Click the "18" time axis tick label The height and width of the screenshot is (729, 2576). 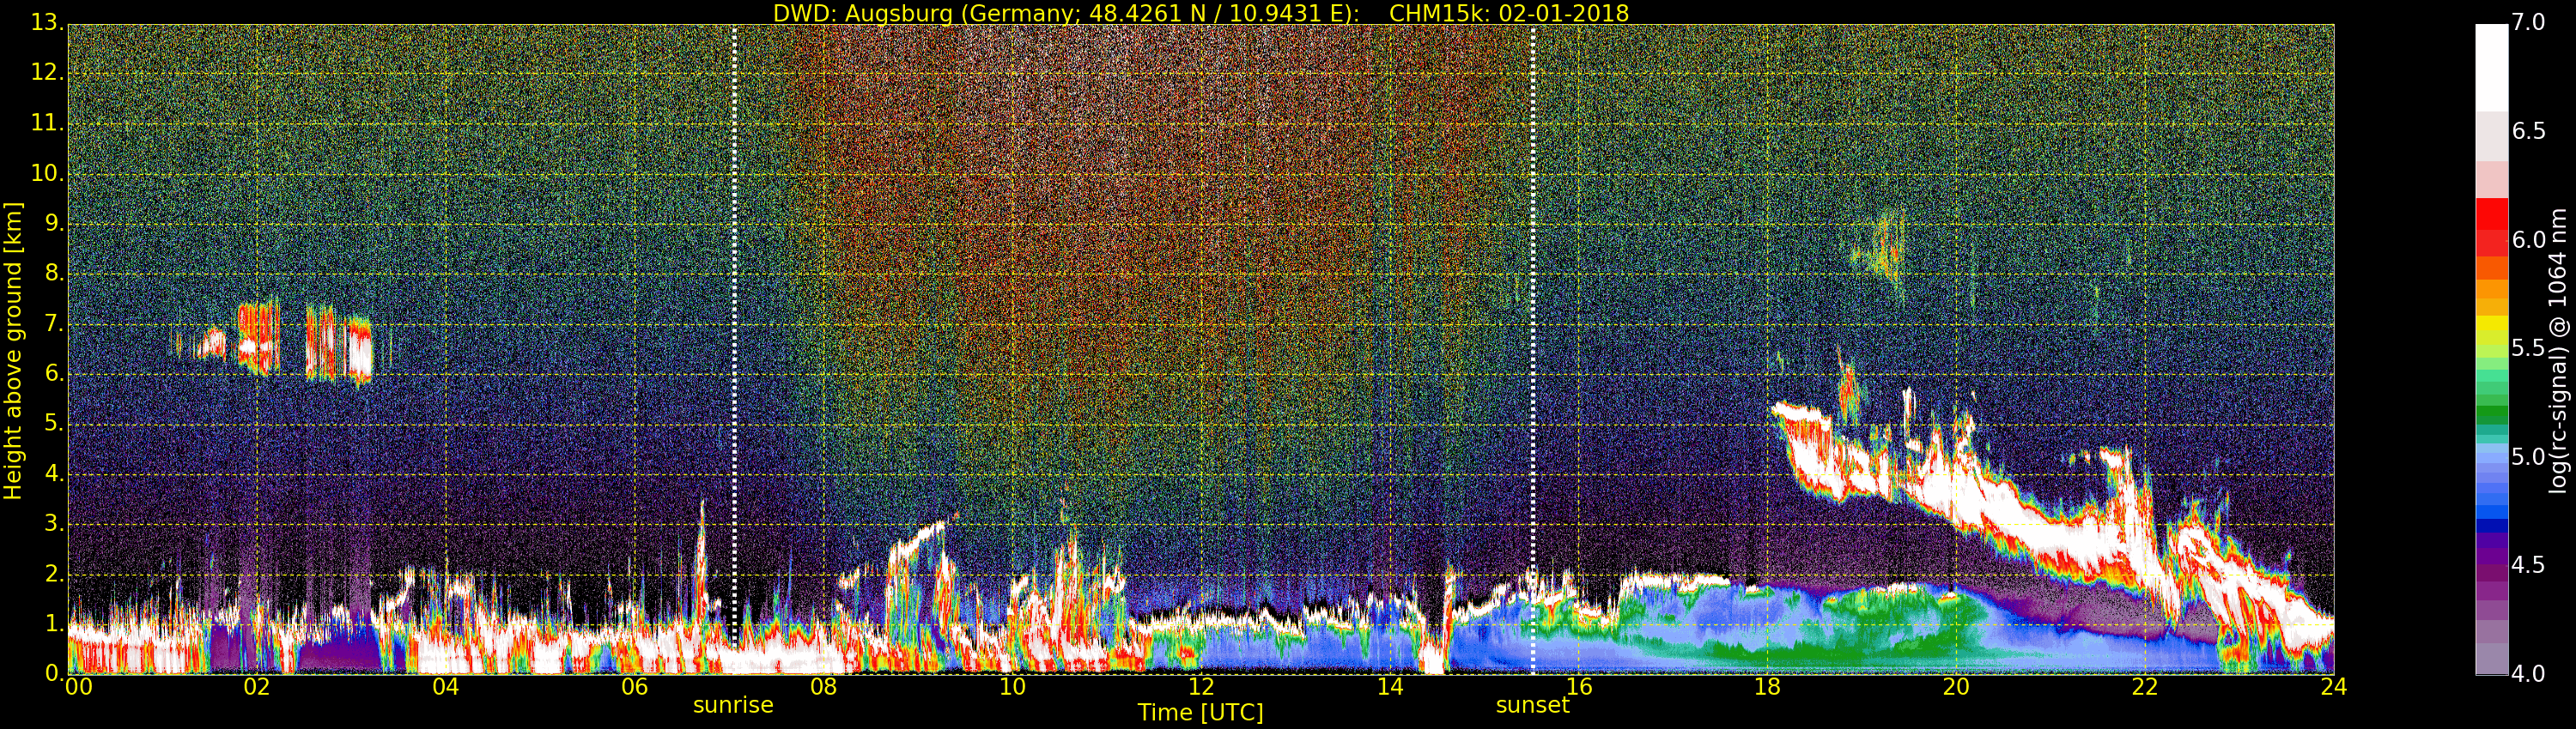[x=1768, y=686]
